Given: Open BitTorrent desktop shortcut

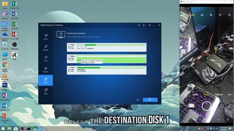Looking at the screenshot, I should coord(5,15).
